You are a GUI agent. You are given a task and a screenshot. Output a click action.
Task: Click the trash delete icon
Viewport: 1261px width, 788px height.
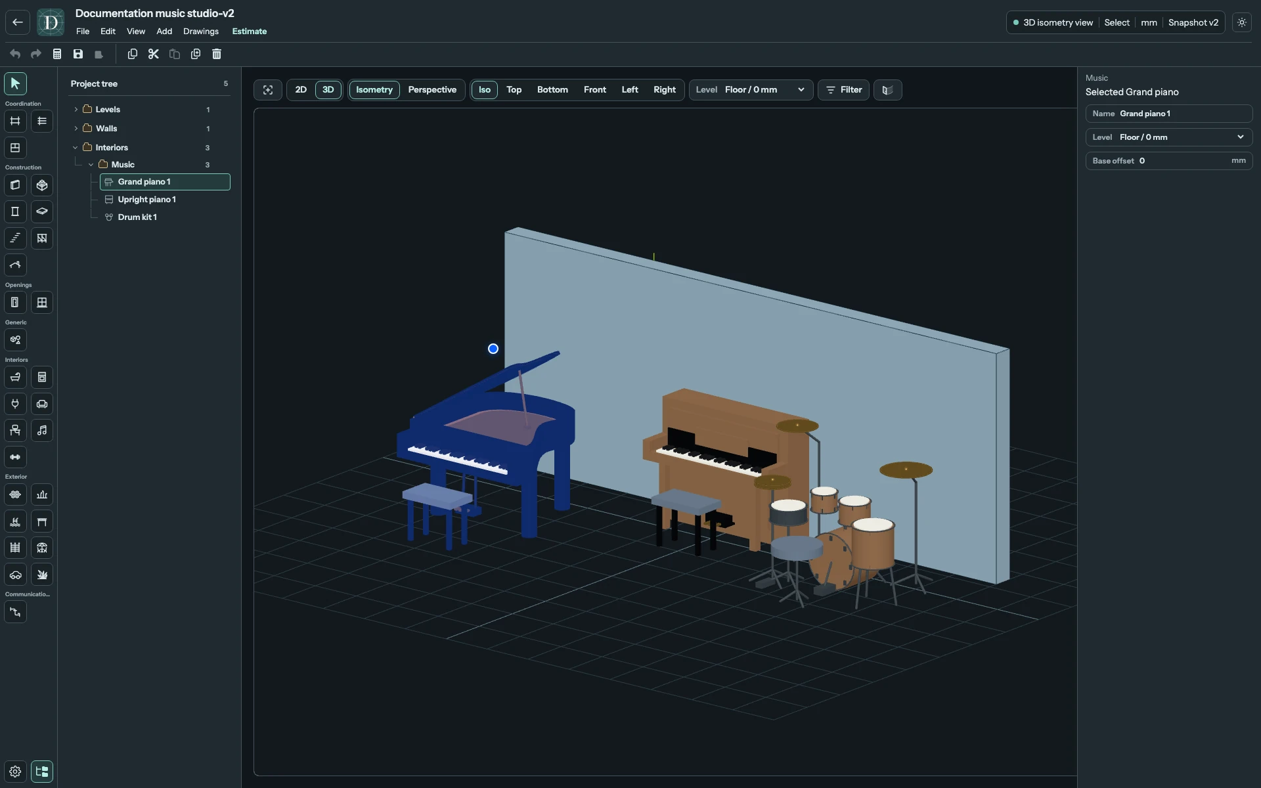pos(217,54)
